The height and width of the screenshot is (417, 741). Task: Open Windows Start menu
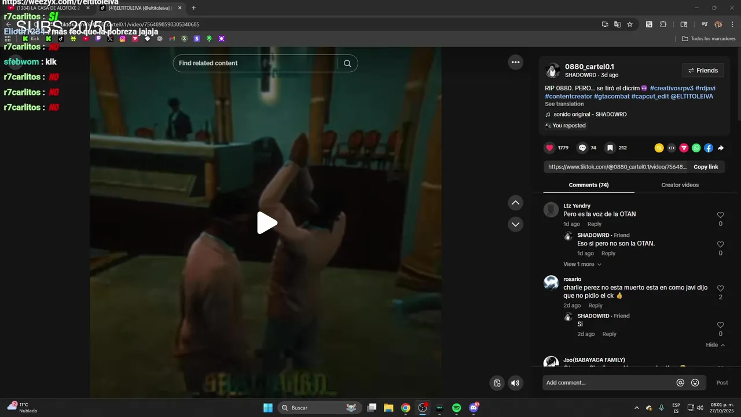268,408
